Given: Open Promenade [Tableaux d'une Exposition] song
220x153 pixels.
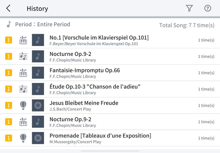Looking at the screenshot, I should [100, 136].
